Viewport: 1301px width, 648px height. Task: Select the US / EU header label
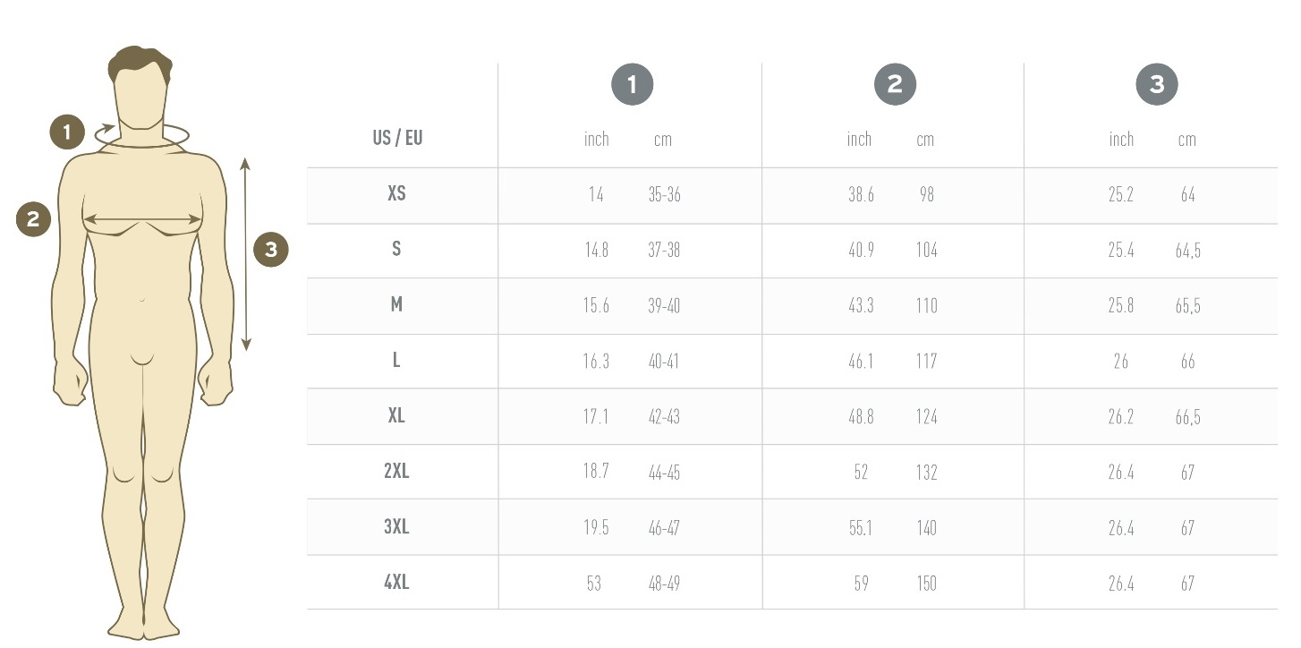(x=397, y=138)
